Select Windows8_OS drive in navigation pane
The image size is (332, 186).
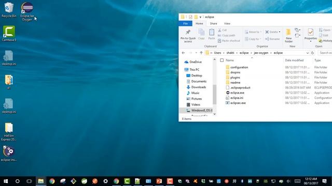(199, 111)
